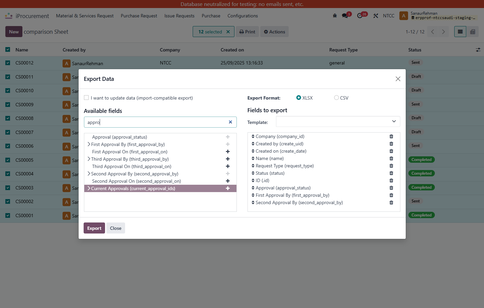This screenshot has width=484, height=308.
Task: Remove Request Type field from export list
Action: click(x=391, y=166)
